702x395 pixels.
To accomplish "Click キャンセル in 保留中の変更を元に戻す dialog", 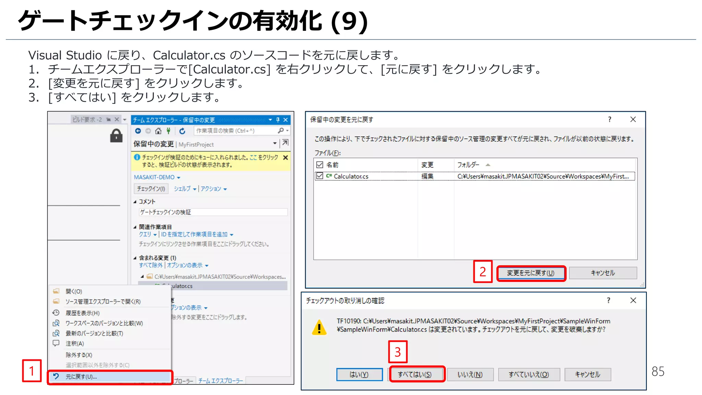I will coord(603,273).
